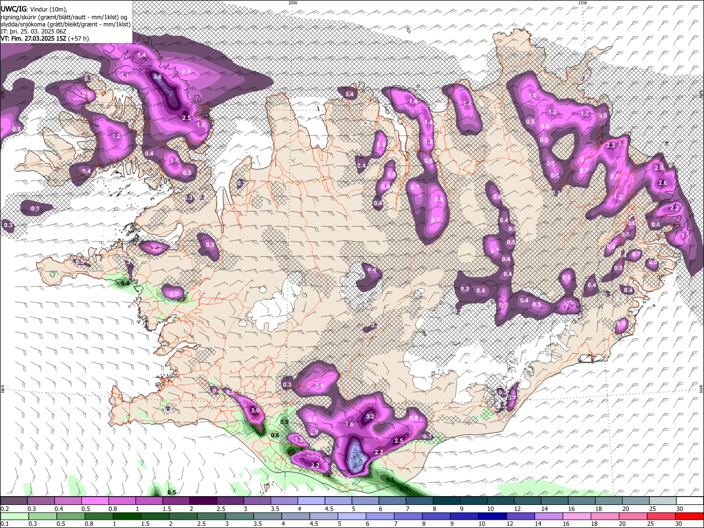Click the snow legend swatch between 12 and 14
Image resolution: width=704 pixels, height=528 pixels.
point(527,501)
